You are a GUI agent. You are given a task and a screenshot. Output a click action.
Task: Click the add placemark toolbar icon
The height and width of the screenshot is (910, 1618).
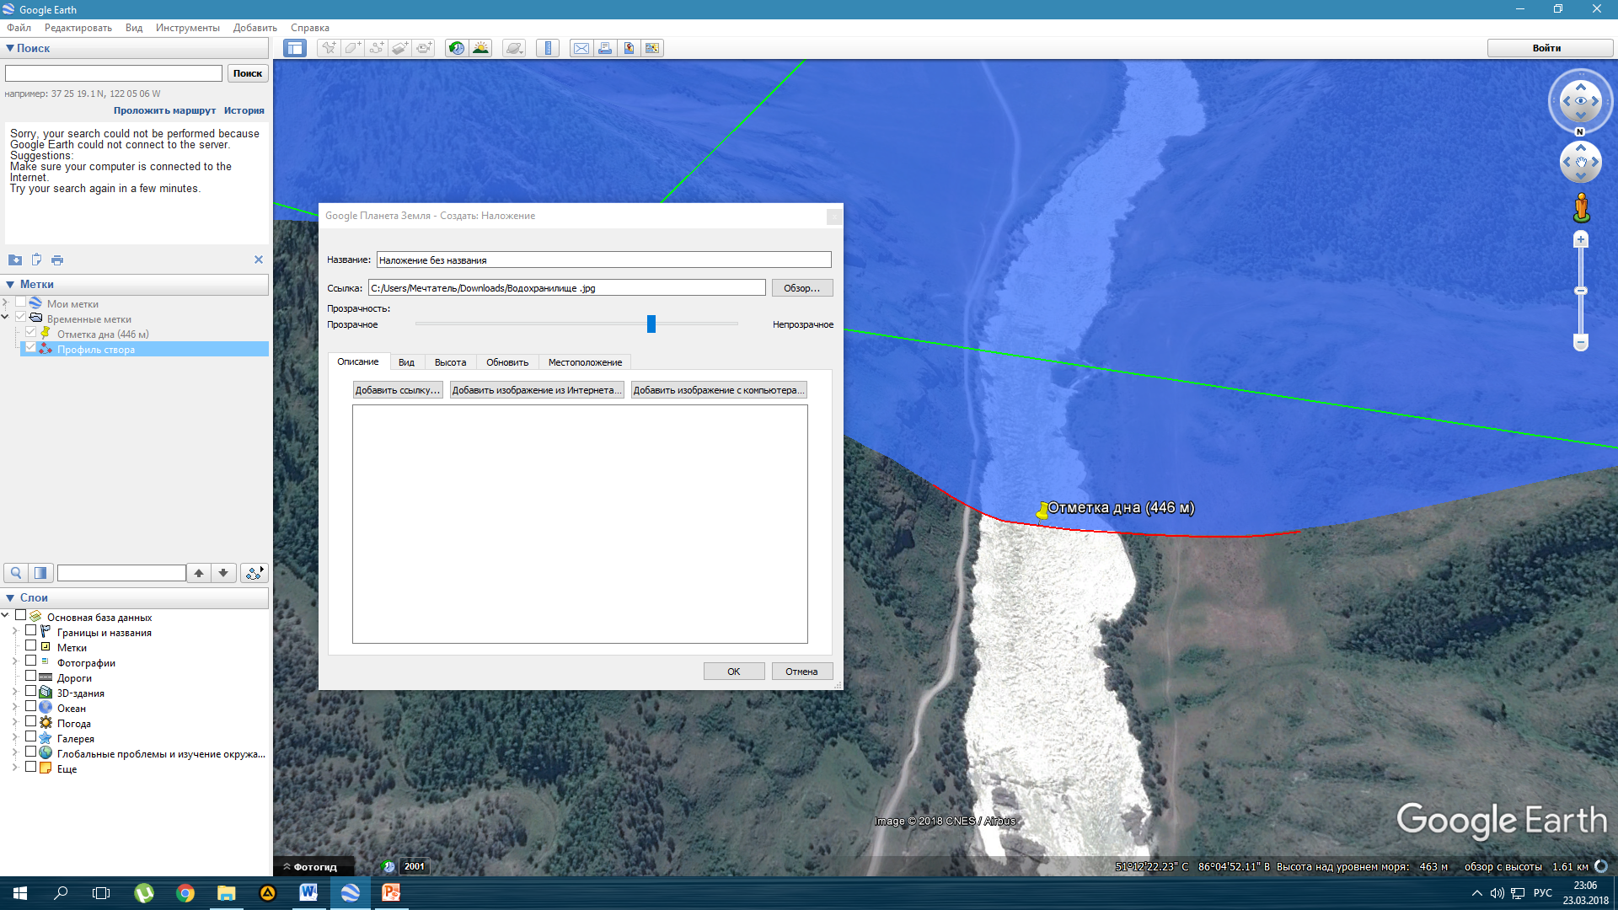pyautogui.click(x=329, y=48)
